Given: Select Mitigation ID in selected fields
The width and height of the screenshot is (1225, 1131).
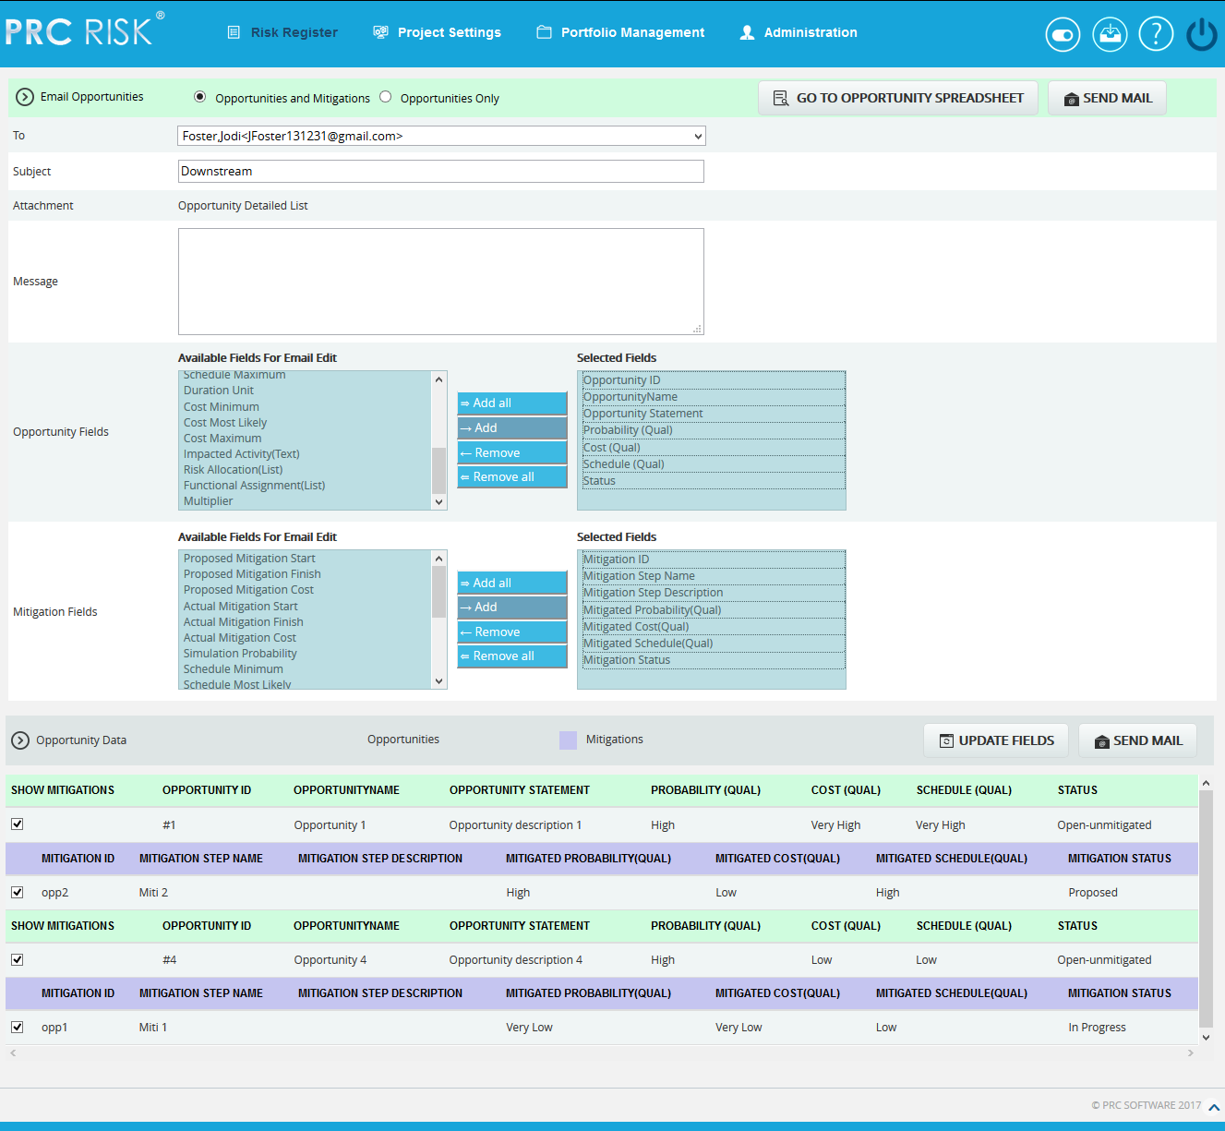Looking at the screenshot, I should [x=712, y=559].
